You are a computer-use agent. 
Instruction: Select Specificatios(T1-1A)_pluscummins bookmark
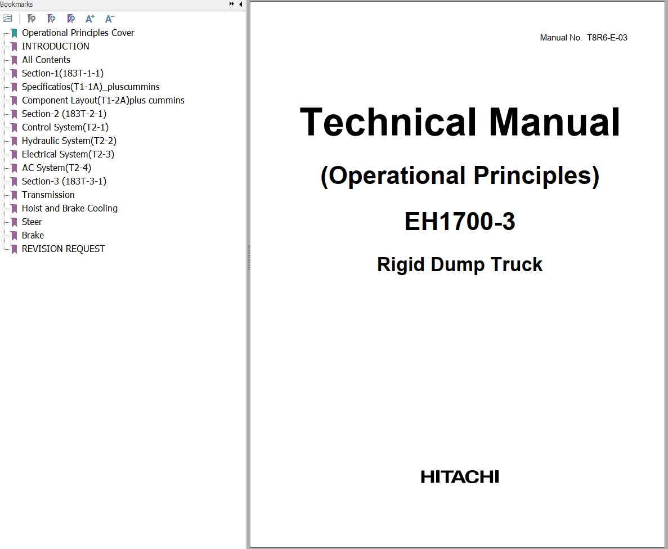click(91, 87)
